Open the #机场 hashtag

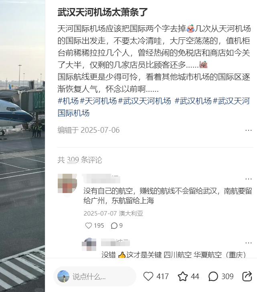click(x=68, y=101)
